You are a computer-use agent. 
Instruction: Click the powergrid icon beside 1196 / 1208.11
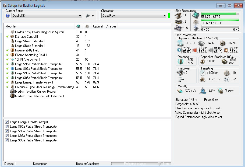[196, 22]
